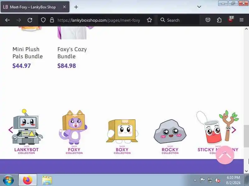Viewport: 249px width, 186px height.
Task: Click the muted volume tray icon
Action: click(x=218, y=180)
